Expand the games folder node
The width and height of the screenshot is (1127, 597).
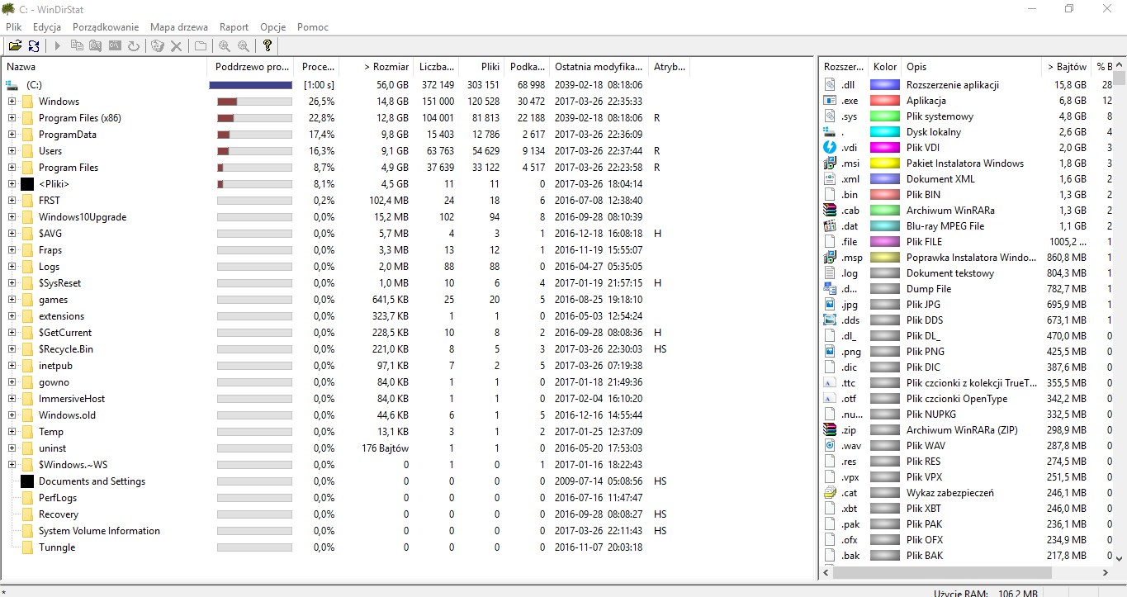click(x=12, y=300)
